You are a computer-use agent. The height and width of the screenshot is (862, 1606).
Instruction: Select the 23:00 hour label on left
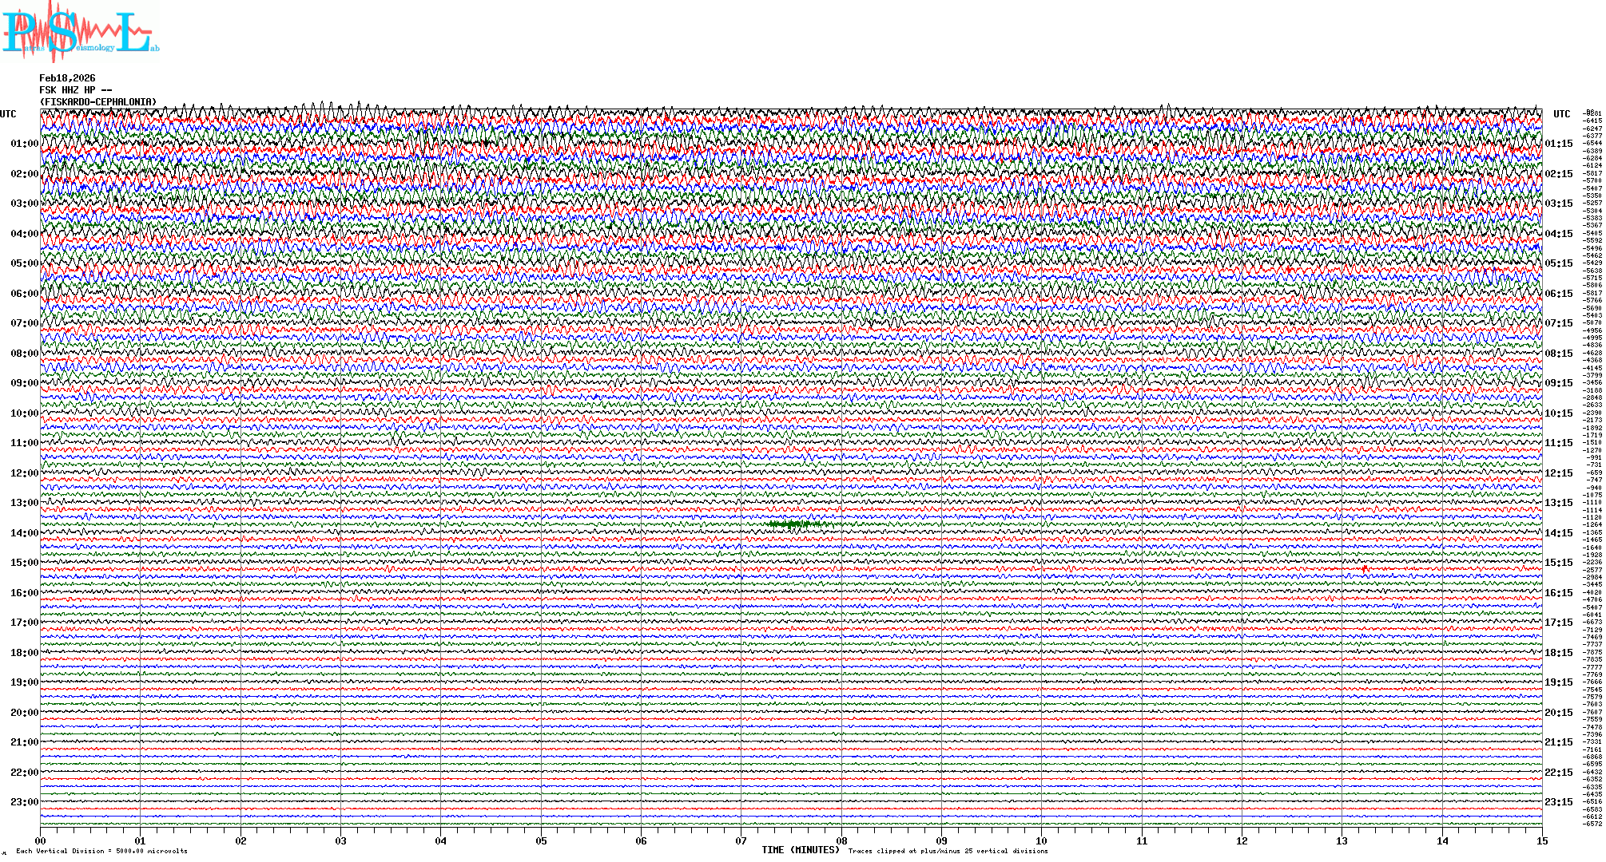[24, 802]
